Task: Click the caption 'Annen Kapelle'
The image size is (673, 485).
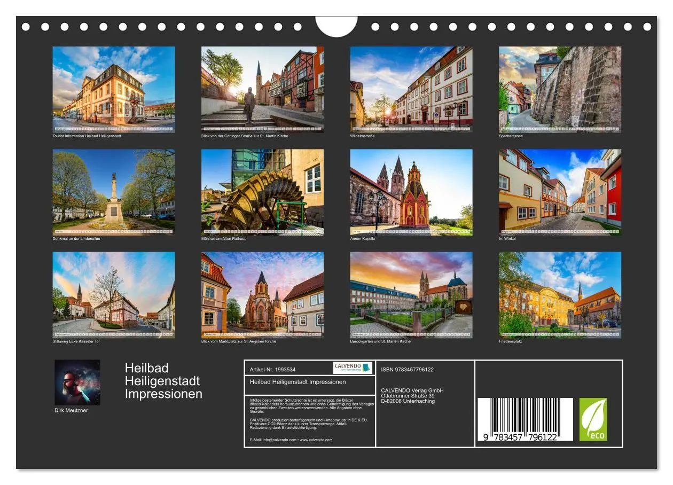Action: pos(363,239)
